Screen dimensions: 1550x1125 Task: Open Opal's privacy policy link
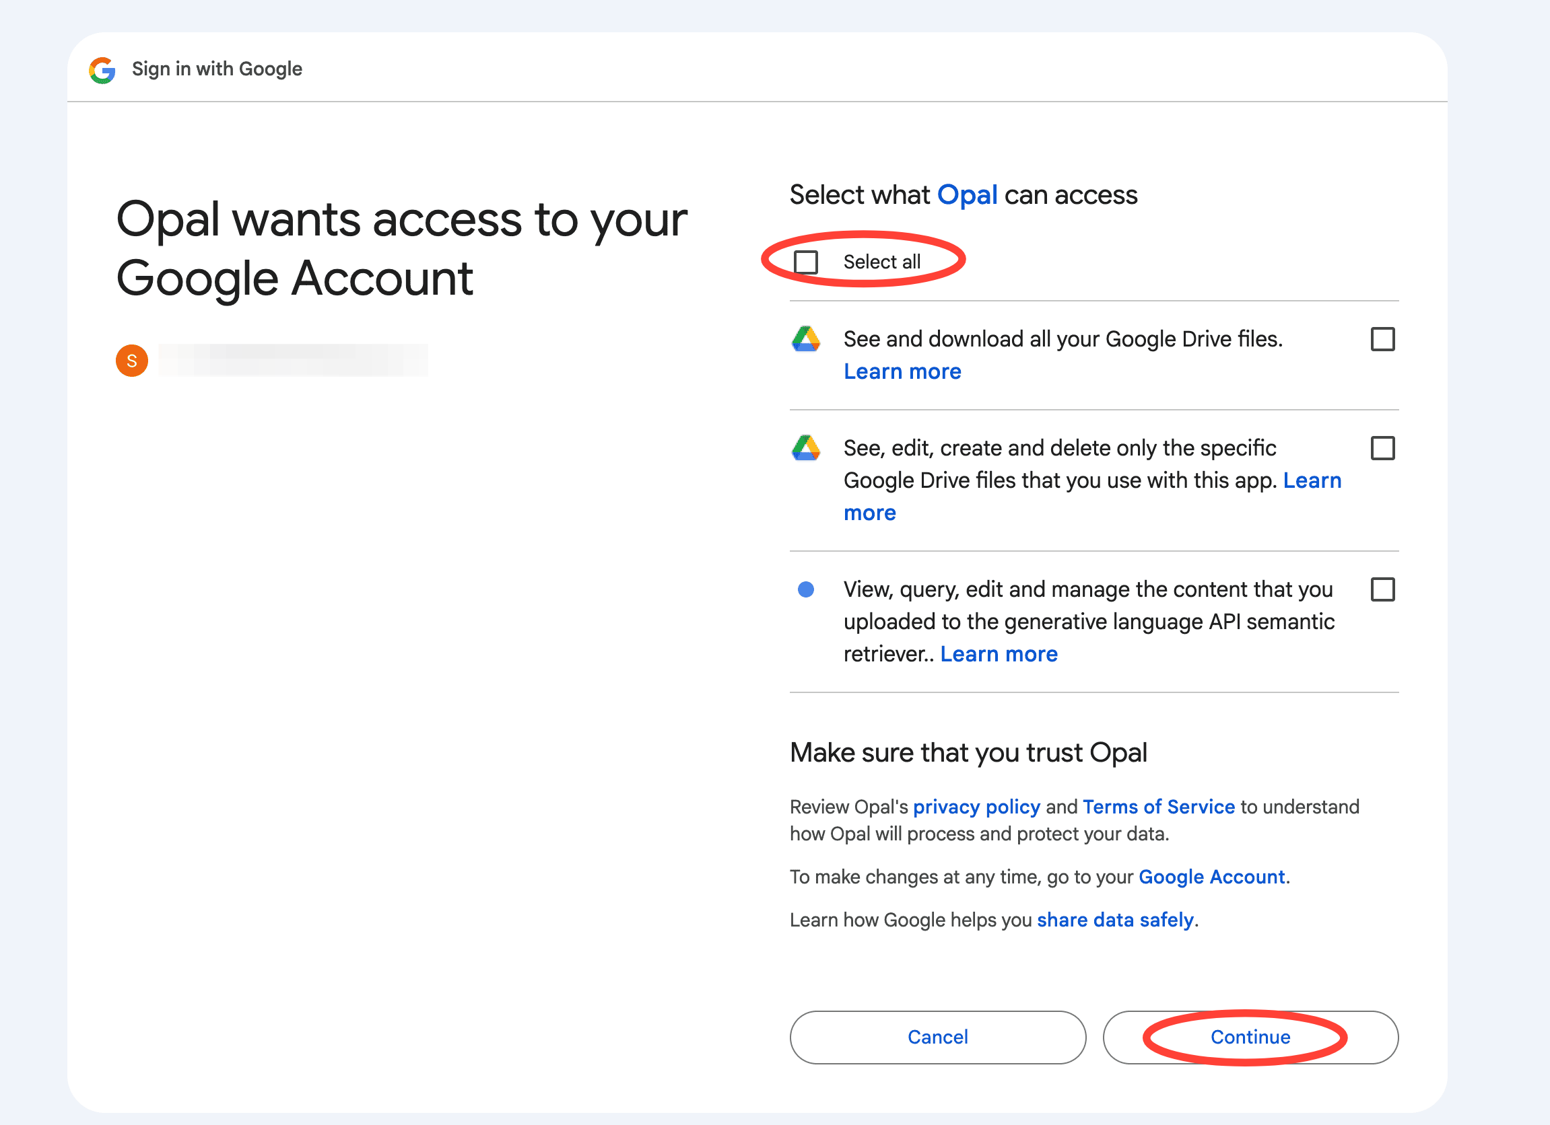tap(976, 807)
